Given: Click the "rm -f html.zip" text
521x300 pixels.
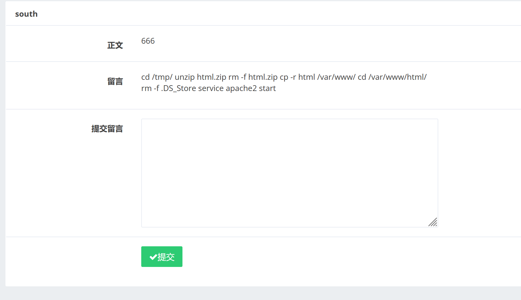Looking at the screenshot, I should (253, 77).
